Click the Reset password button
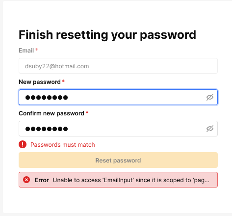Image resolution: width=232 pixels, height=216 pixels. [118, 160]
